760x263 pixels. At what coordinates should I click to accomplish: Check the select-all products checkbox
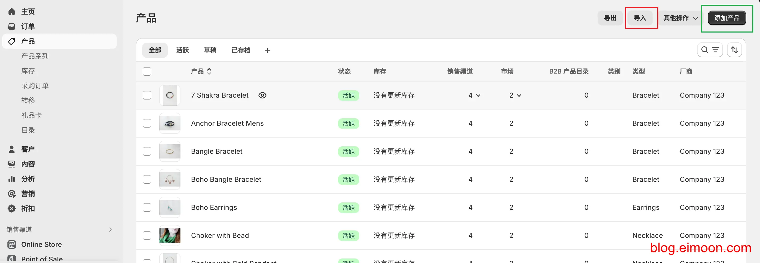(147, 71)
